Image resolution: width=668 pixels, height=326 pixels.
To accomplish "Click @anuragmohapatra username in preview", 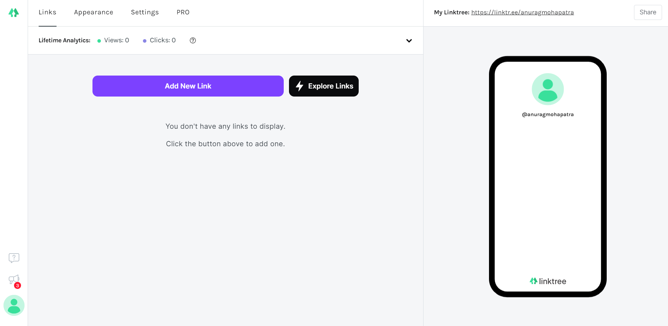I will [548, 114].
